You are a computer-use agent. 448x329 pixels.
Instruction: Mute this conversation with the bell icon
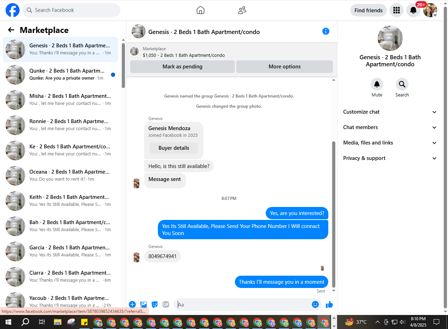click(377, 84)
